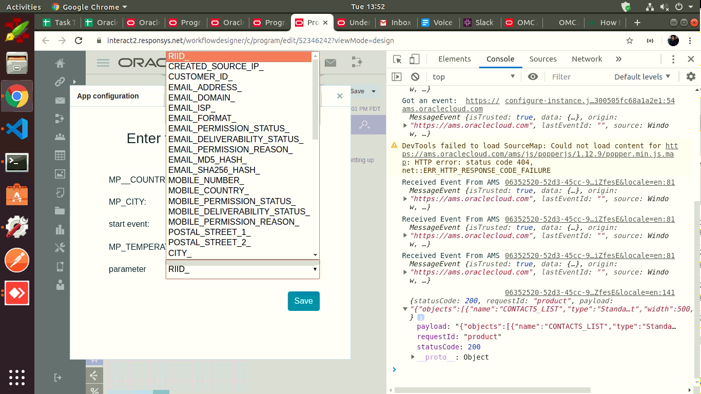Clear the console with the ban icon
The height and width of the screenshot is (394, 701).
[415, 76]
